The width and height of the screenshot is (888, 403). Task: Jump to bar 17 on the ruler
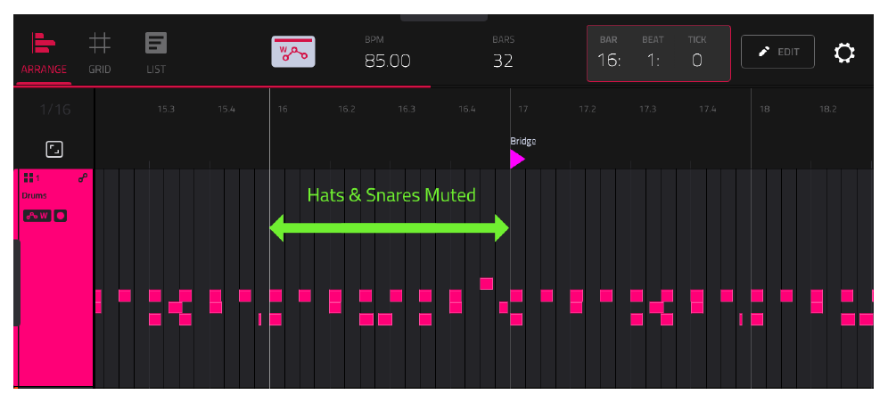tap(523, 110)
